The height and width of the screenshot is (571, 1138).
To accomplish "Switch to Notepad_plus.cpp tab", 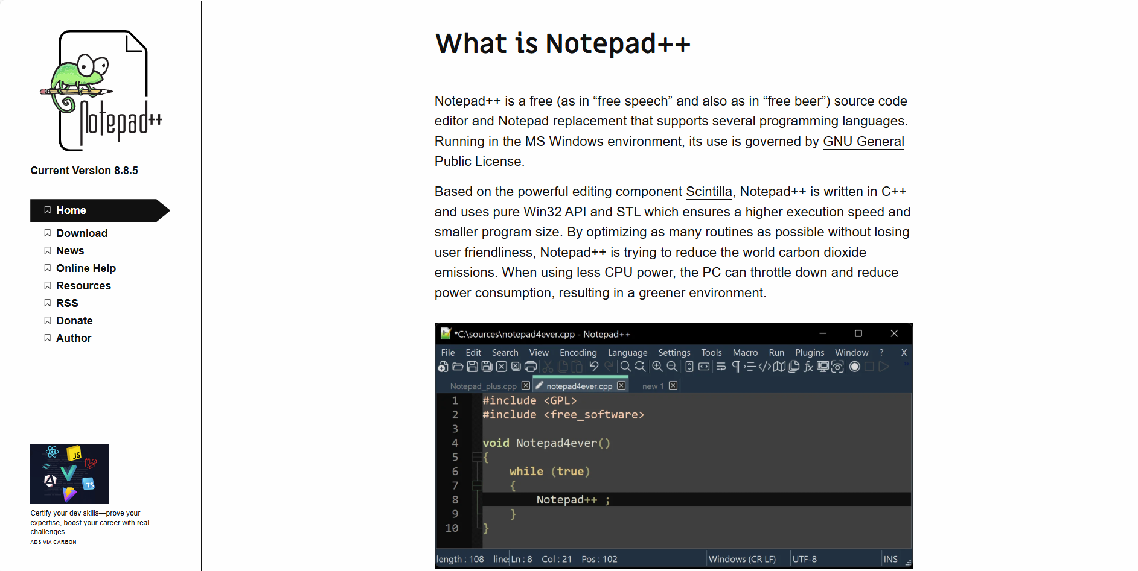I will [484, 386].
